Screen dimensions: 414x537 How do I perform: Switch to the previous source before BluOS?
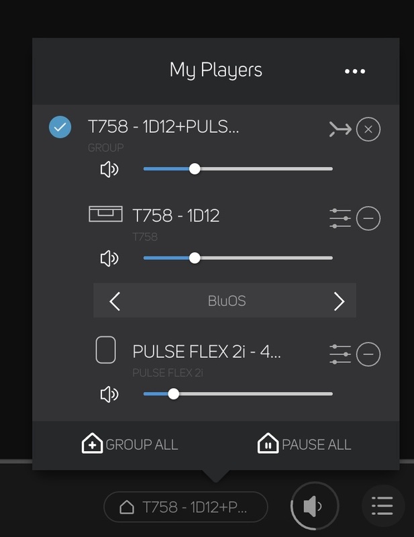(x=115, y=301)
